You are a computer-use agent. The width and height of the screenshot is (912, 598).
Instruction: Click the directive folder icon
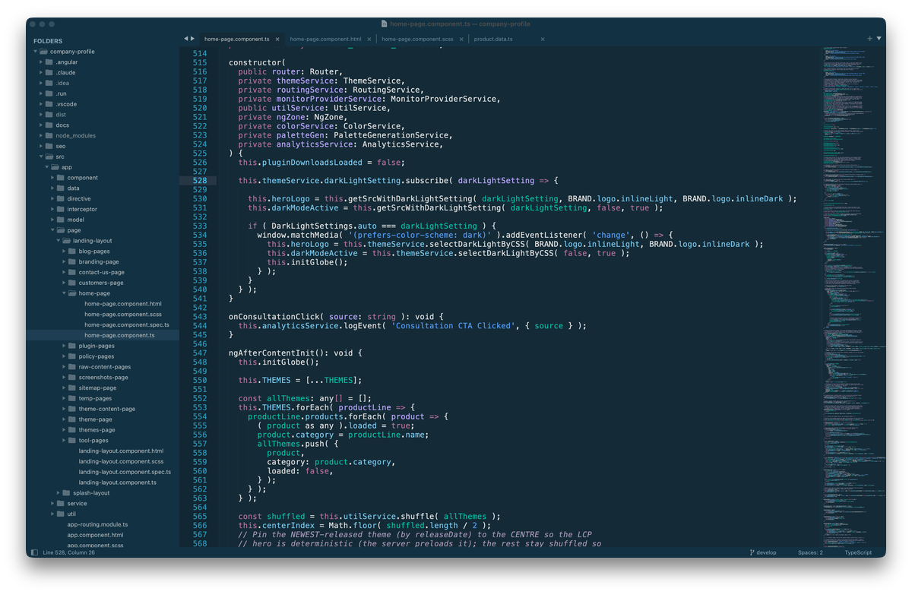click(60, 199)
